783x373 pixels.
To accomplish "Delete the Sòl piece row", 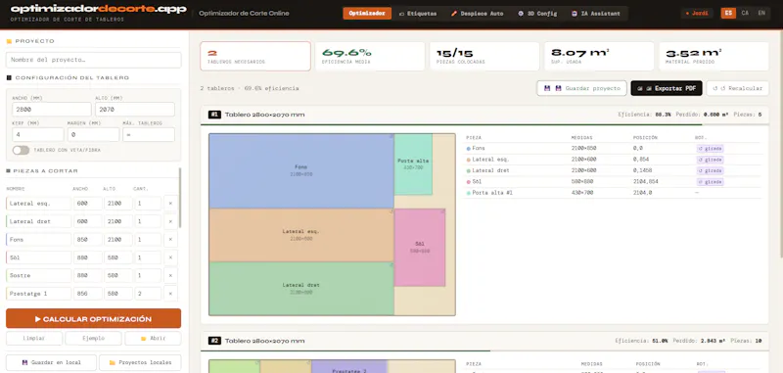I will (x=170, y=257).
